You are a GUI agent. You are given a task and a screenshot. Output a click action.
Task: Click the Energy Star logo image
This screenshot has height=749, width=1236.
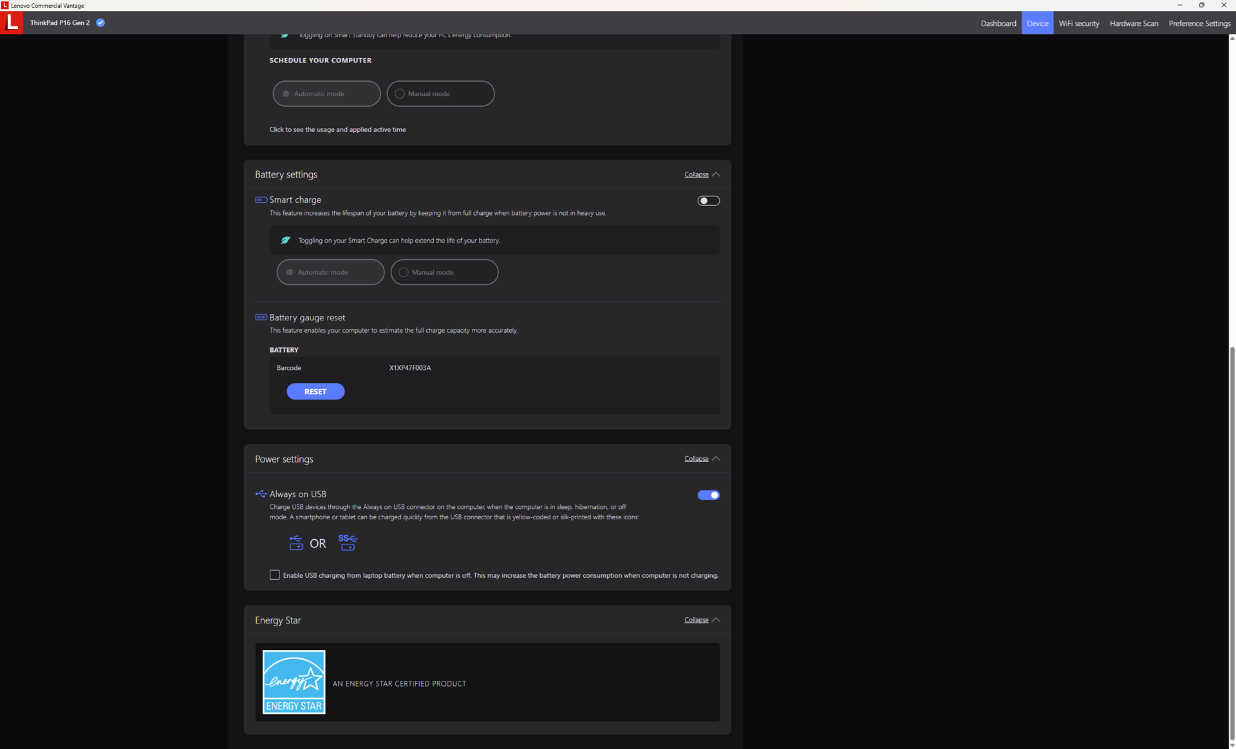(294, 682)
